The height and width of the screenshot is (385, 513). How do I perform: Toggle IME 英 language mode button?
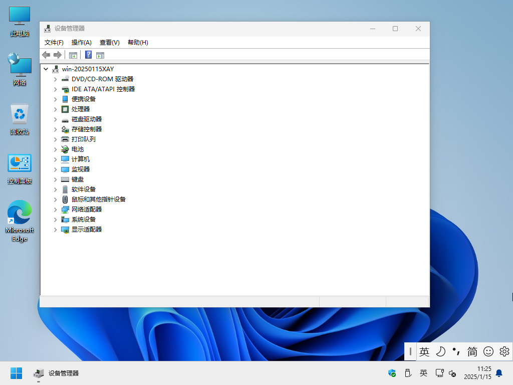(x=424, y=351)
